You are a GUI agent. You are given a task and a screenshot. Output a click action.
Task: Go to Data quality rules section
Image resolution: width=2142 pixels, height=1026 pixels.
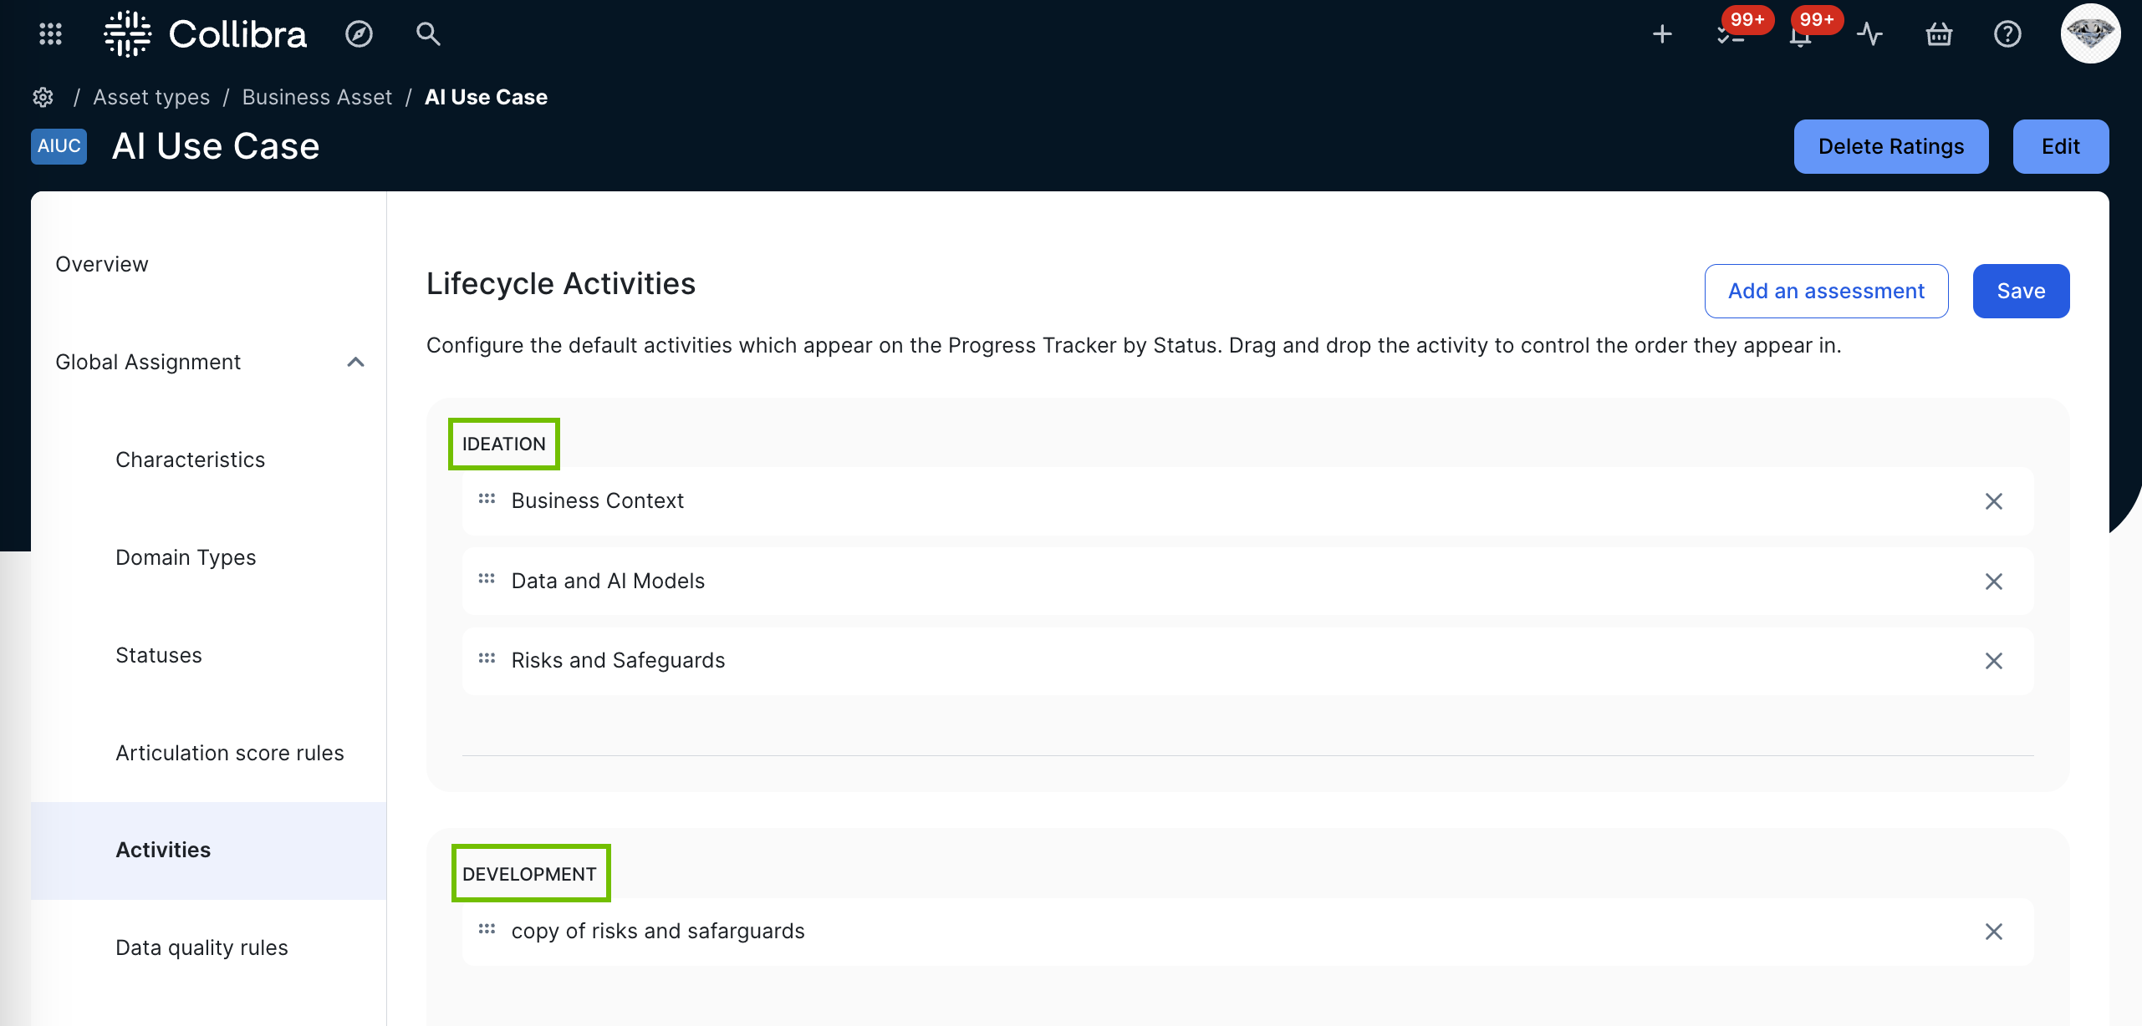pos(201,947)
